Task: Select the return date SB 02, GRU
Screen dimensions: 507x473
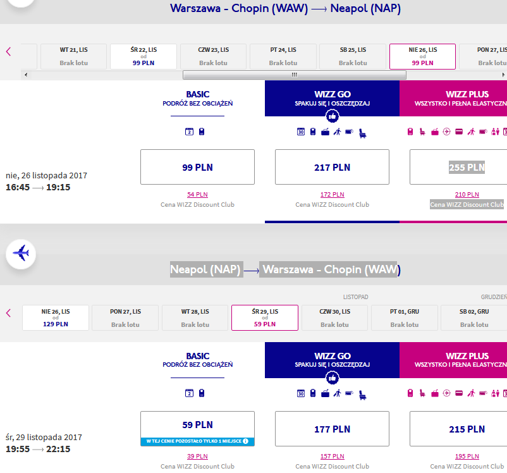Action: 474,317
